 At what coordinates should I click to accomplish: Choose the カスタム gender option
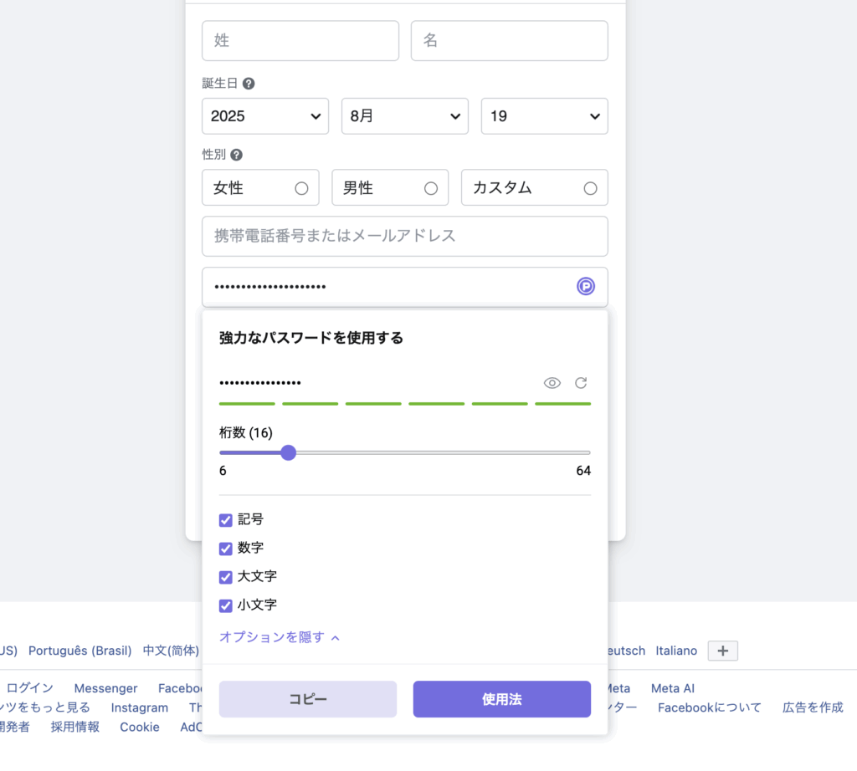(x=590, y=188)
